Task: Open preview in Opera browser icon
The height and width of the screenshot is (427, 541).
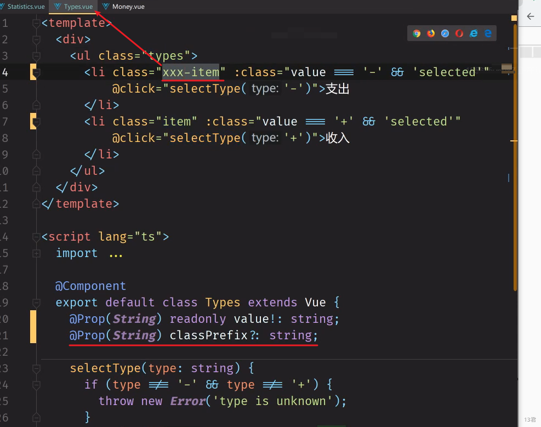Action: [x=459, y=33]
